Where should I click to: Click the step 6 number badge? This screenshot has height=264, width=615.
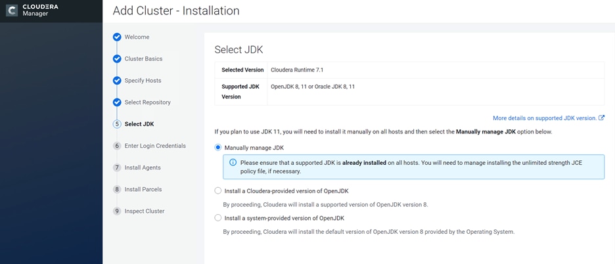click(x=117, y=146)
